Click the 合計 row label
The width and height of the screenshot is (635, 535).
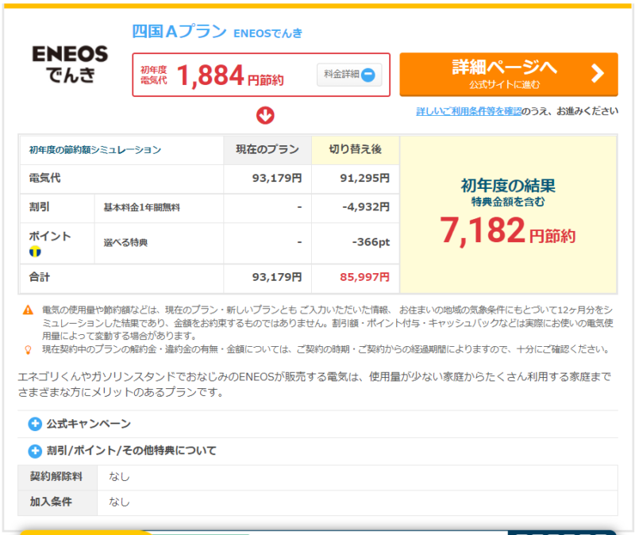tap(39, 278)
